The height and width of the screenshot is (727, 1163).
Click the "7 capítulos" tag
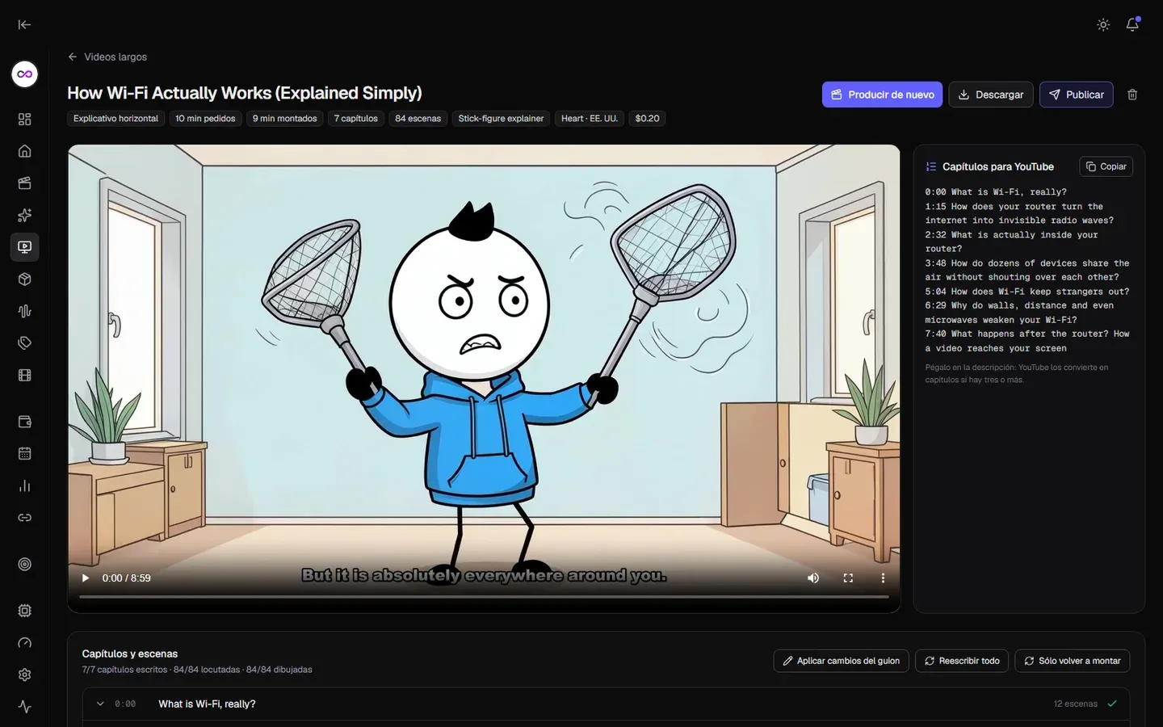tap(356, 119)
